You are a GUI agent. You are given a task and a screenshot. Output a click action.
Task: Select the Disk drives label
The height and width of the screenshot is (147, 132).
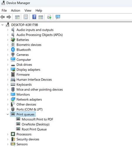pos(24,65)
